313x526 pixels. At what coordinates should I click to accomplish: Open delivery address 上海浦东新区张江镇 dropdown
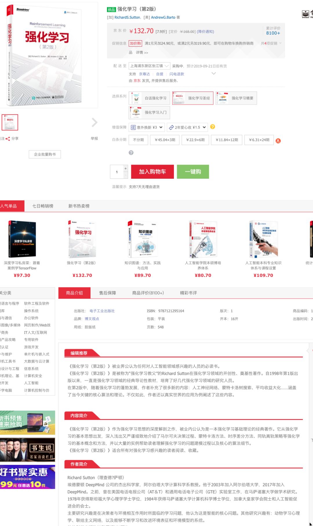tap(150, 66)
